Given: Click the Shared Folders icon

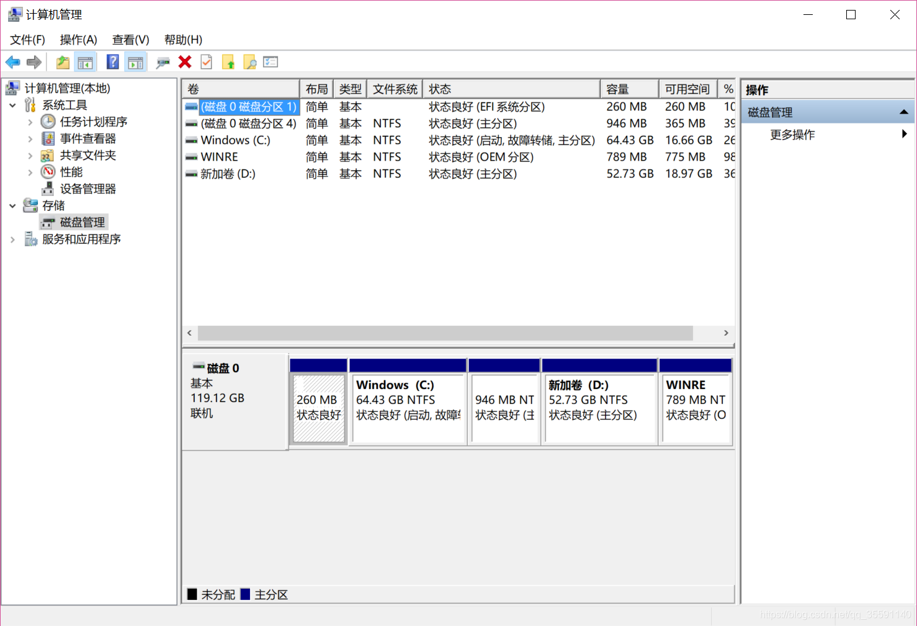Looking at the screenshot, I should coord(48,155).
